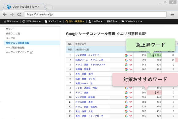The height and width of the screenshot is (119, 178).
Task: Open query link 洗顔フォーム 泡
Action: click(84, 83)
